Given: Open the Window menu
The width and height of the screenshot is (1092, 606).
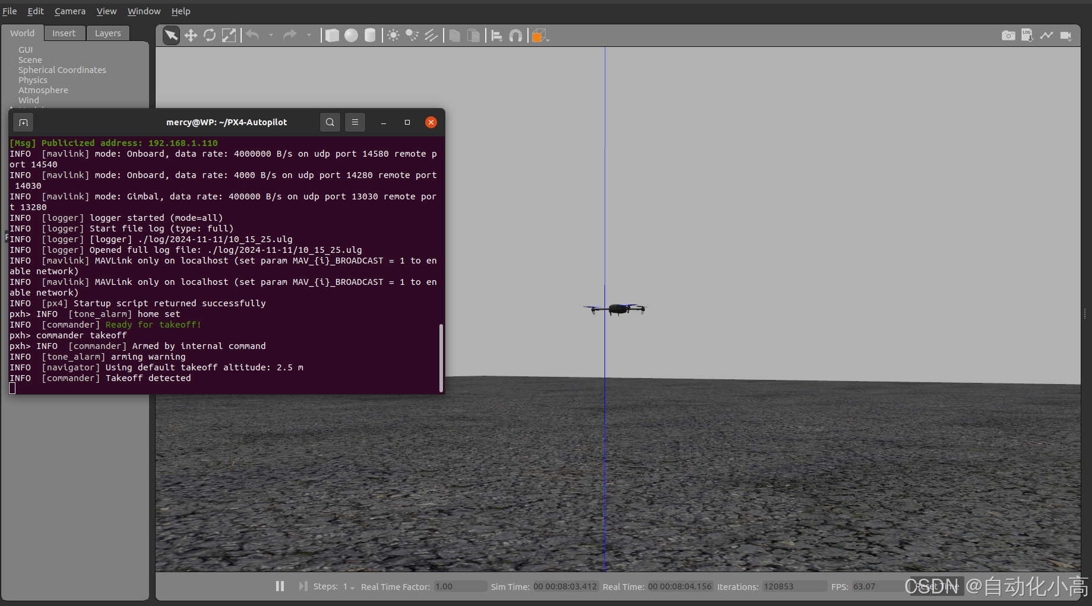Looking at the screenshot, I should point(144,11).
